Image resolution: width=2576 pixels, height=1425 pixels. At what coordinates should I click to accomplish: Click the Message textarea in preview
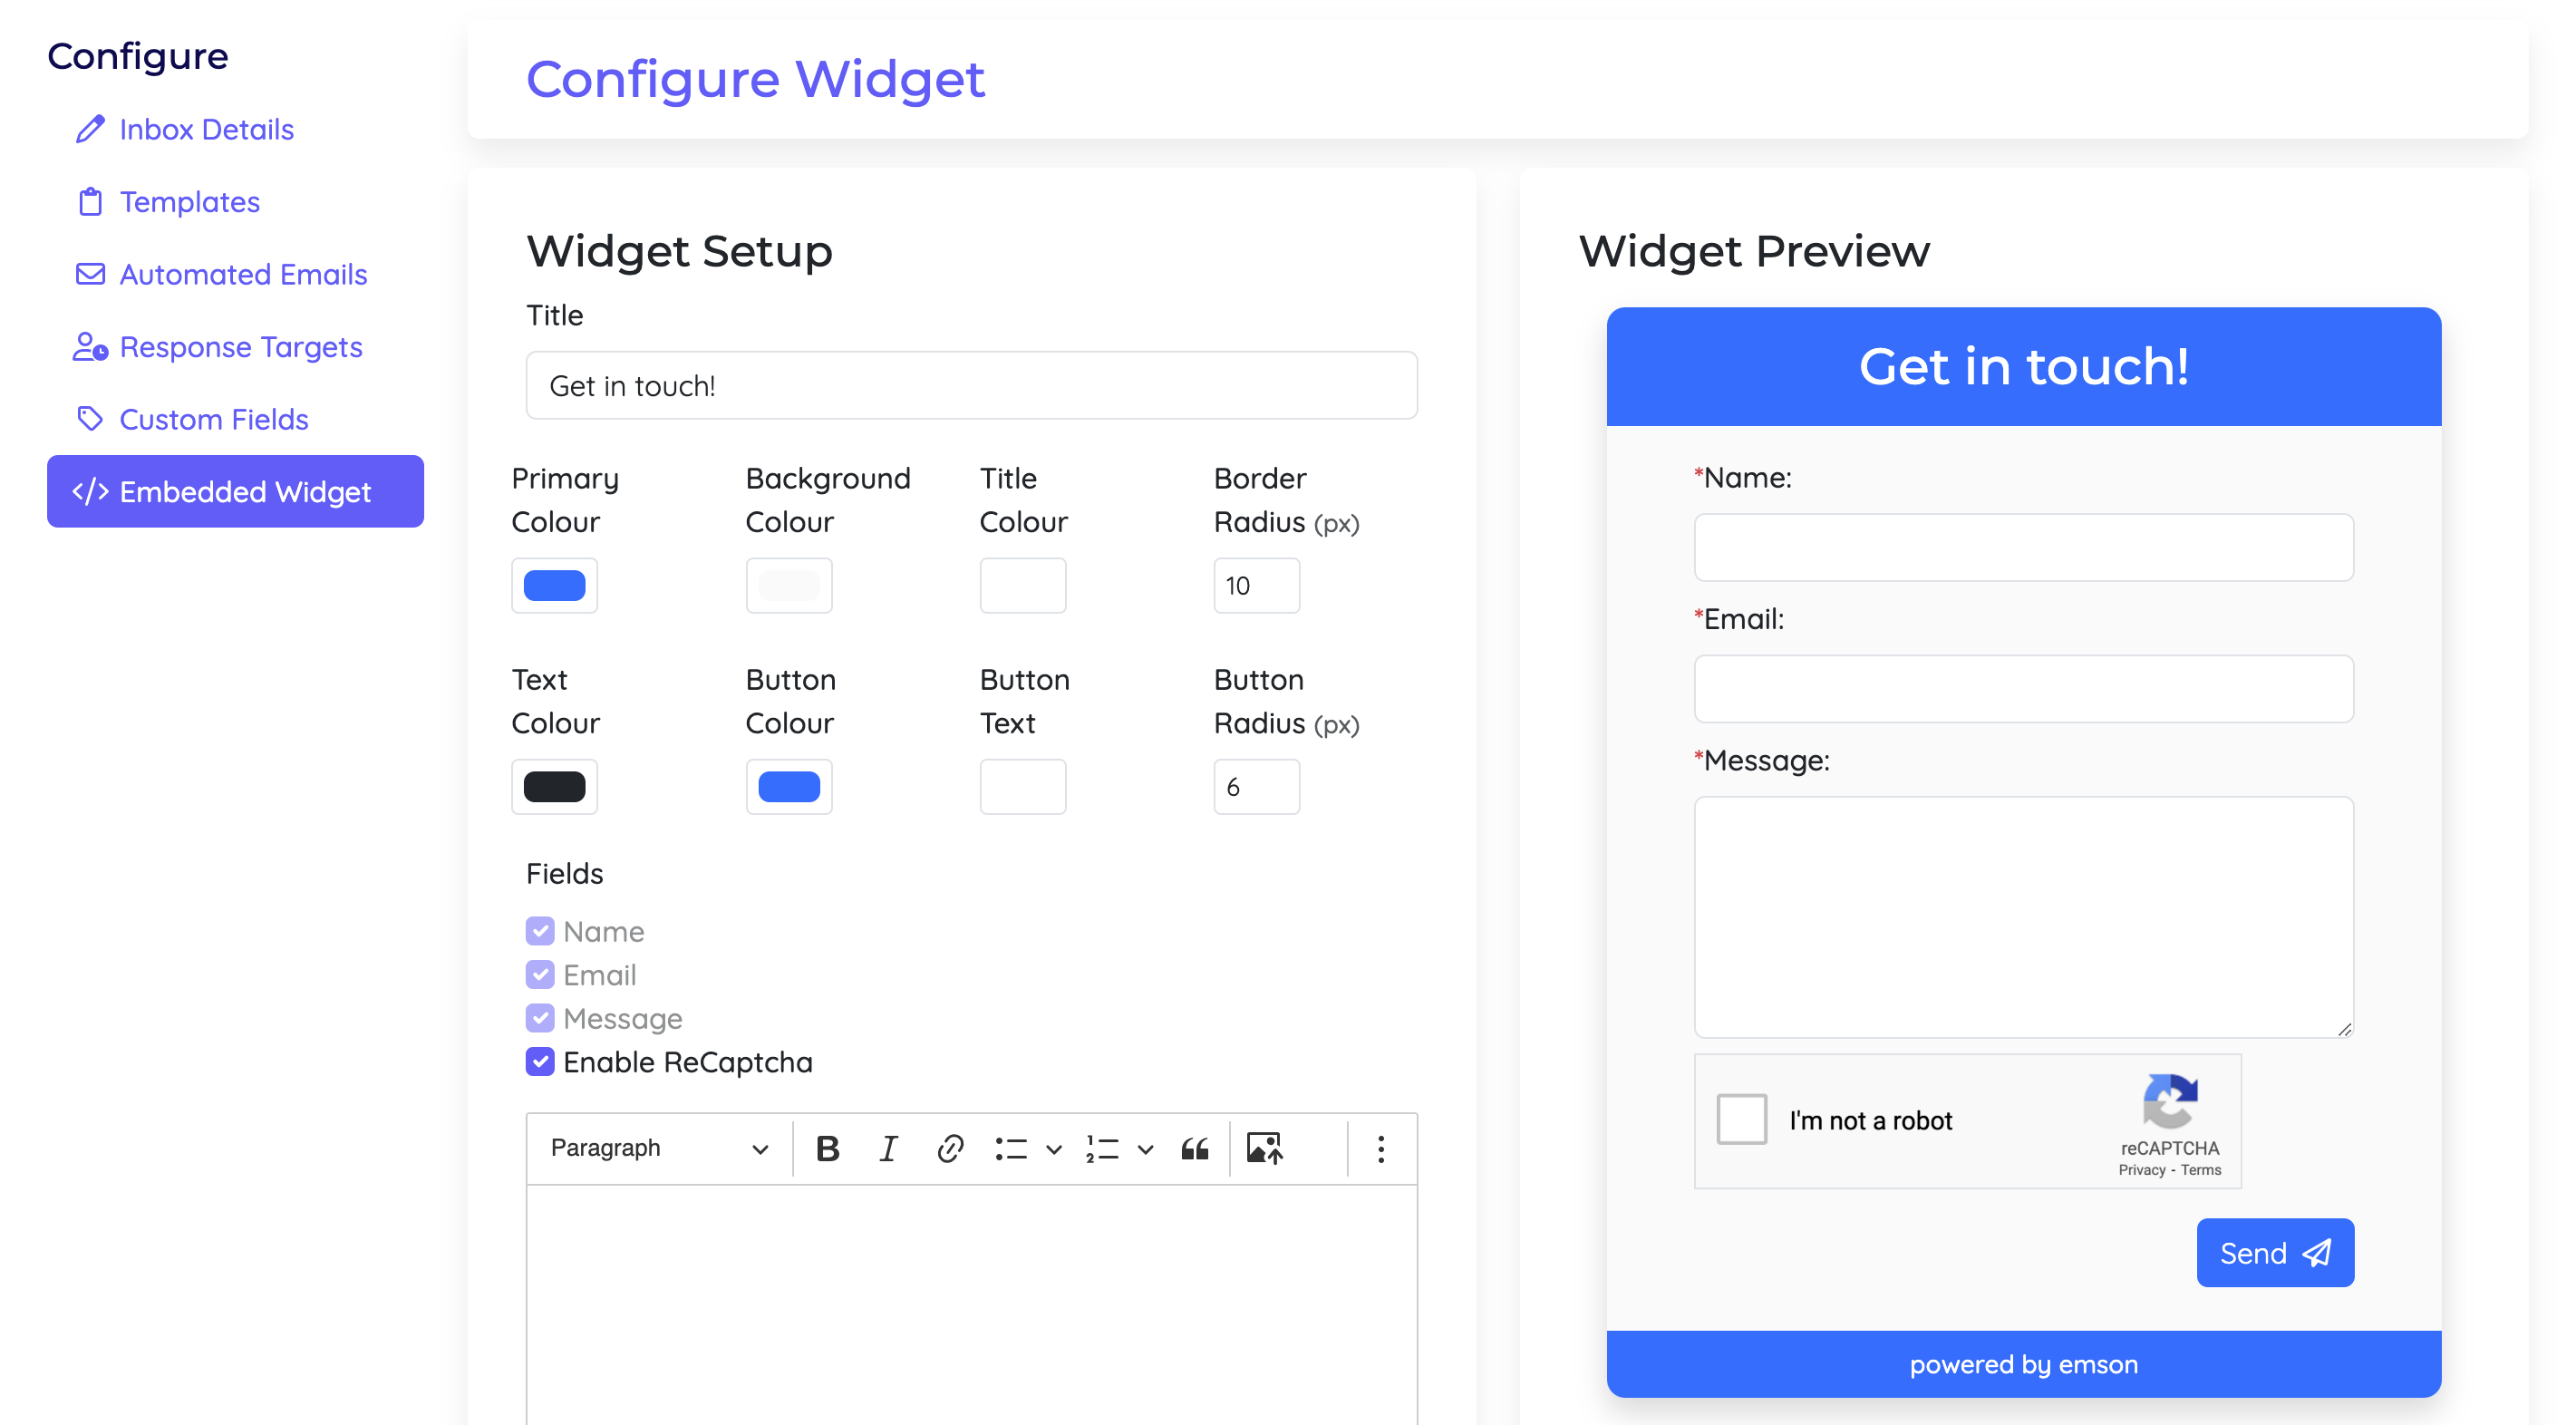(x=2023, y=916)
